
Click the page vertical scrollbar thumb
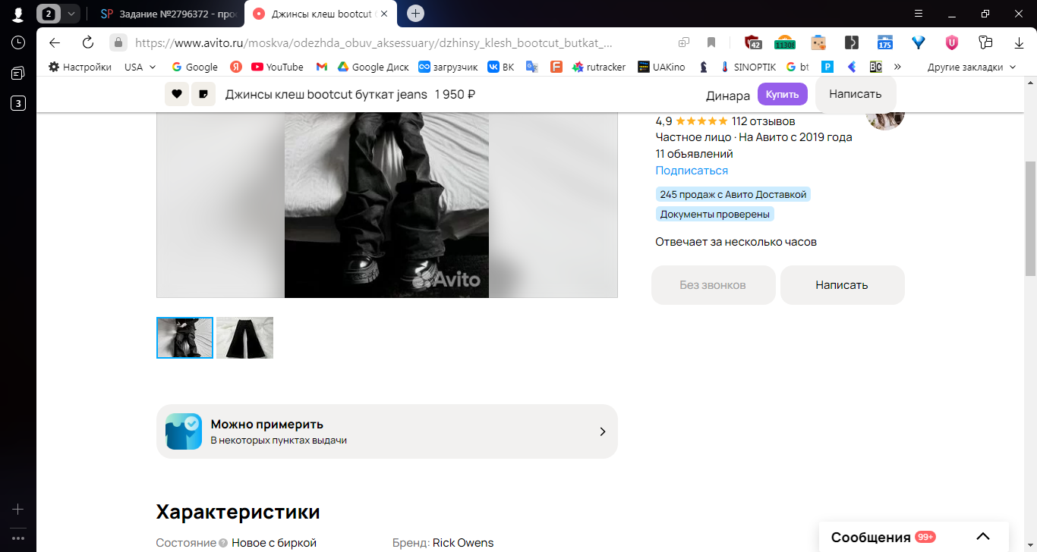[1031, 218]
